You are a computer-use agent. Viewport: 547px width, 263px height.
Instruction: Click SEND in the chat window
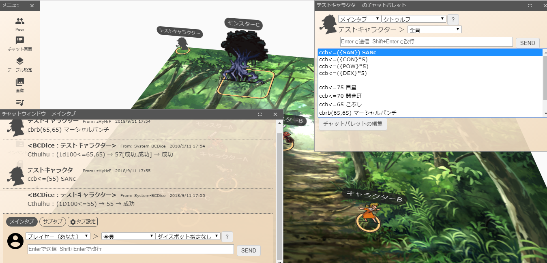(x=249, y=250)
